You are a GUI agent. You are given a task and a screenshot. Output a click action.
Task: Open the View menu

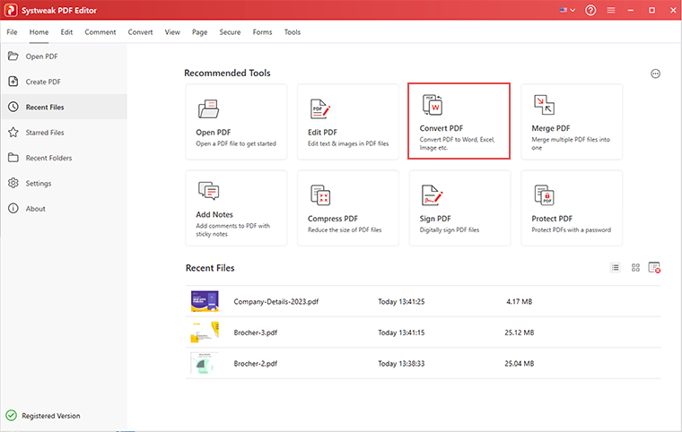click(x=172, y=32)
